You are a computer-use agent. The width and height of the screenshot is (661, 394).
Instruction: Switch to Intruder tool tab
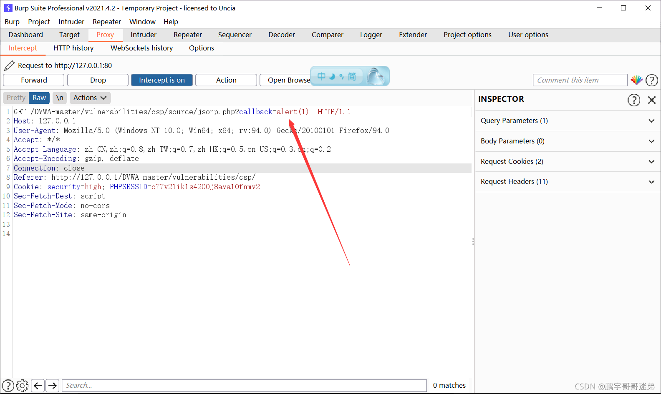[144, 35]
